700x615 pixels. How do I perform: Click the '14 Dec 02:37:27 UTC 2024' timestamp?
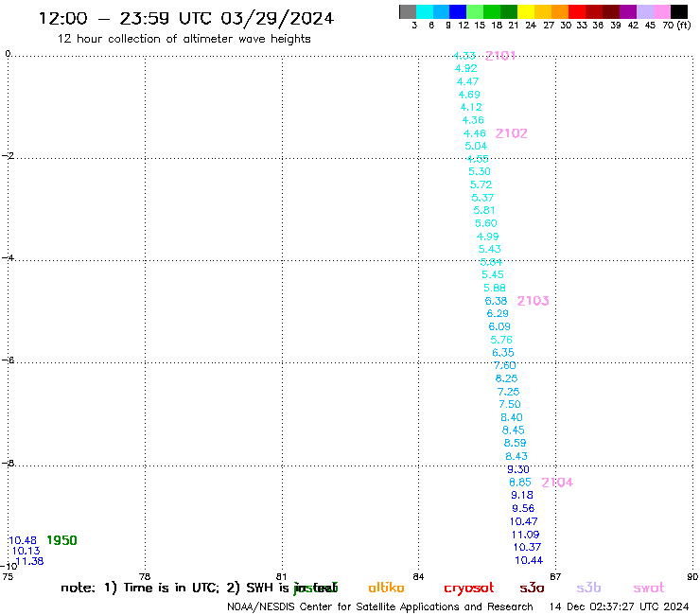(620, 607)
